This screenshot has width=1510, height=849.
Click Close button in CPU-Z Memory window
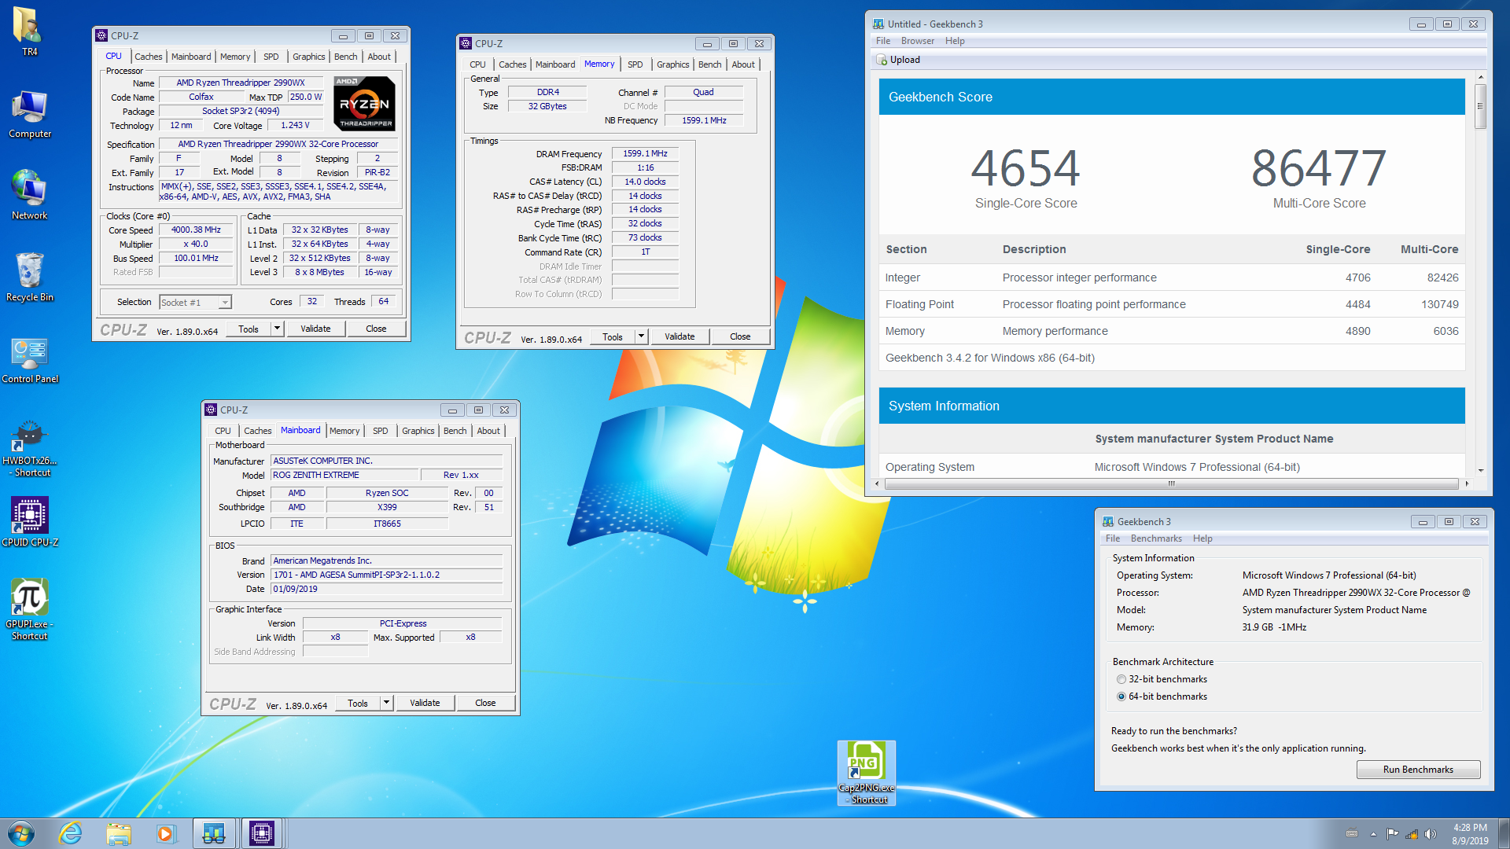pos(740,336)
